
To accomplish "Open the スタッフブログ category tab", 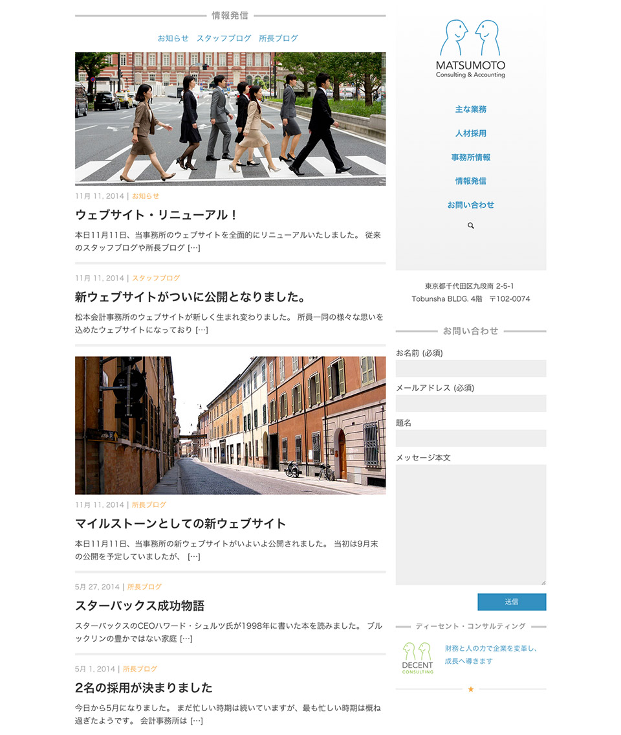I will tap(224, 38).
